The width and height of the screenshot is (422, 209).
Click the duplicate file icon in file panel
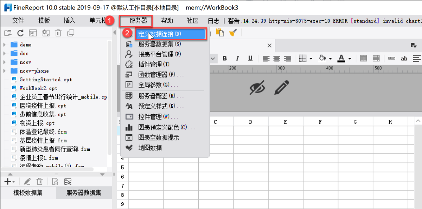tap(71, 33)
